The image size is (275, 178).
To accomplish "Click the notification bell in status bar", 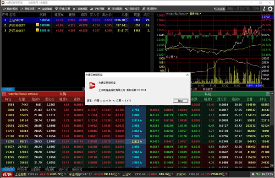I will [253, 174].
